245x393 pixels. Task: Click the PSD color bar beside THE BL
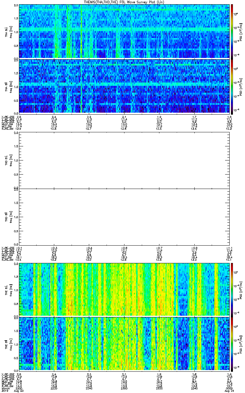(232, 290)
